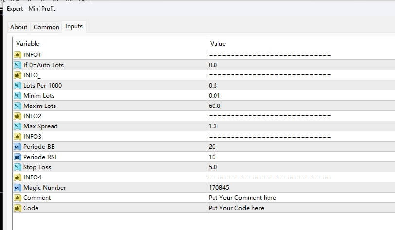Click the icon beside If 0=Auto Lots

point(17,65)
